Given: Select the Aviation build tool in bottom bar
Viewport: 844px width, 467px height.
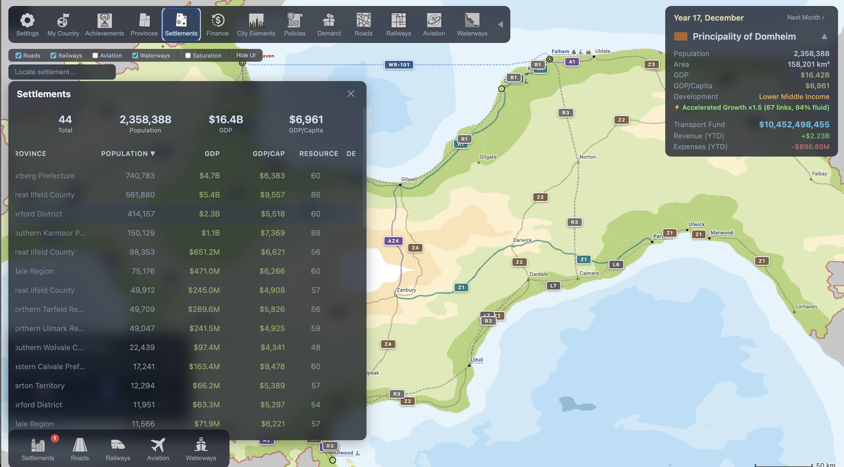Looking at the screenshot, I should pyautogui.click(x=158, y=449).
